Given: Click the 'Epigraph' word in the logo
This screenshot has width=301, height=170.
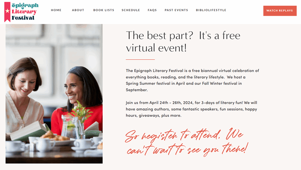Looking at the screenshot, I should tap(25, 6).
